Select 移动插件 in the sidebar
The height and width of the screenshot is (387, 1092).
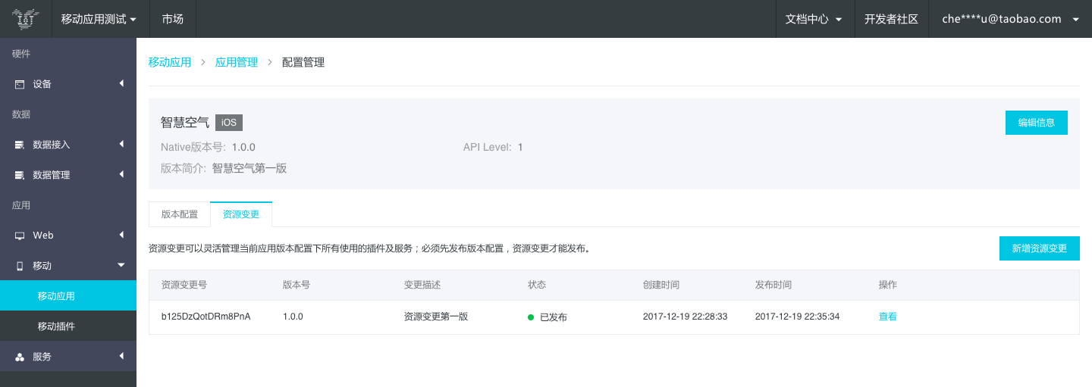point(68,326)
